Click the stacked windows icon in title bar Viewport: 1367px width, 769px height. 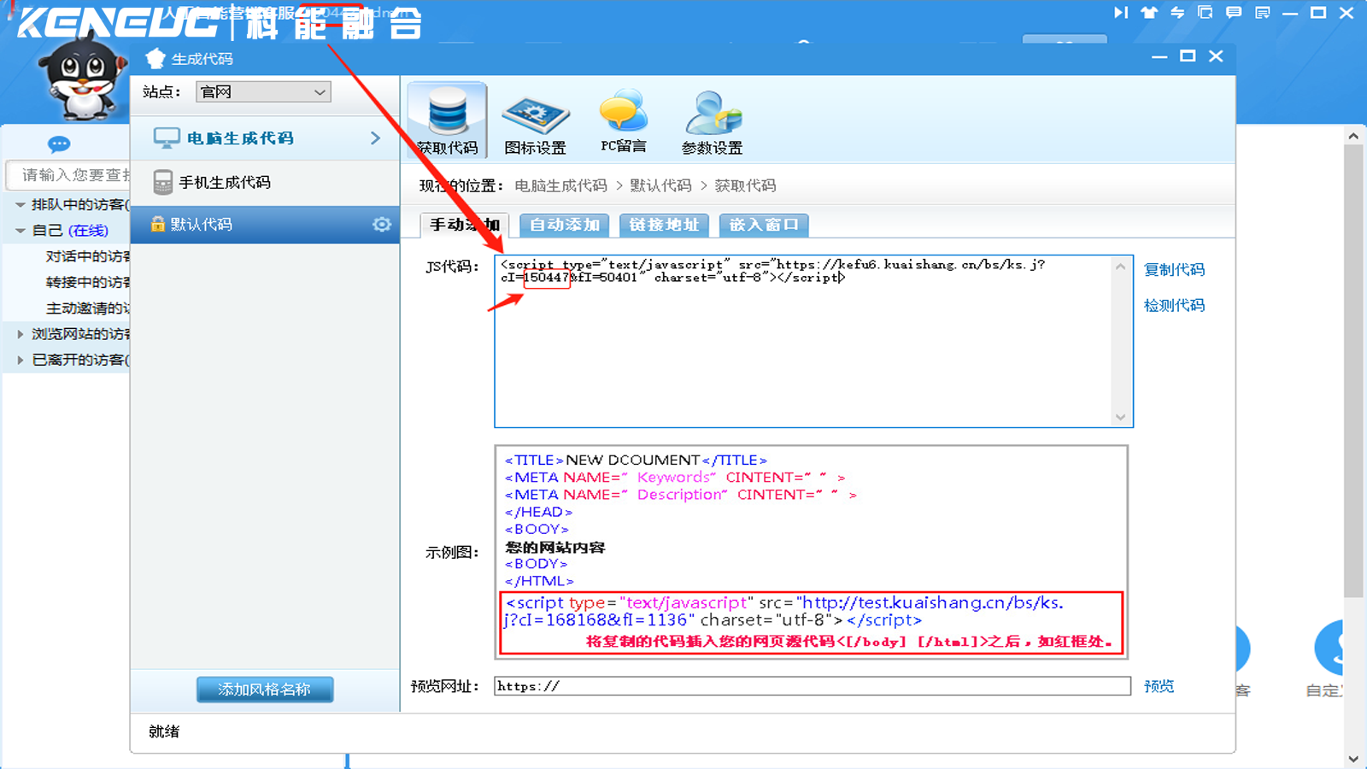[x=1206, y=13]
